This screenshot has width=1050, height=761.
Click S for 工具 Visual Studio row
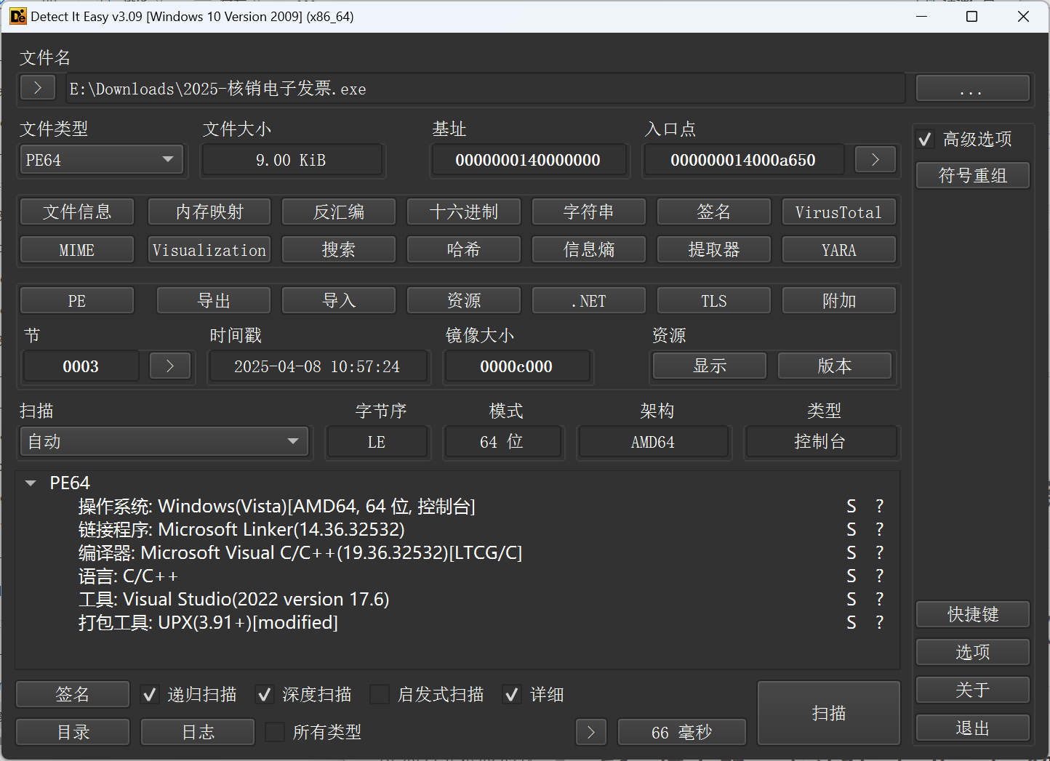click(x=851, y=599)
